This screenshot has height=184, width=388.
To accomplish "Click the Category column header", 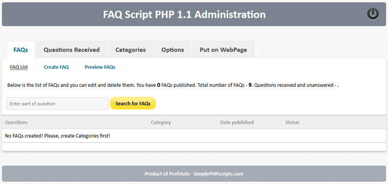I will (161, 122).
